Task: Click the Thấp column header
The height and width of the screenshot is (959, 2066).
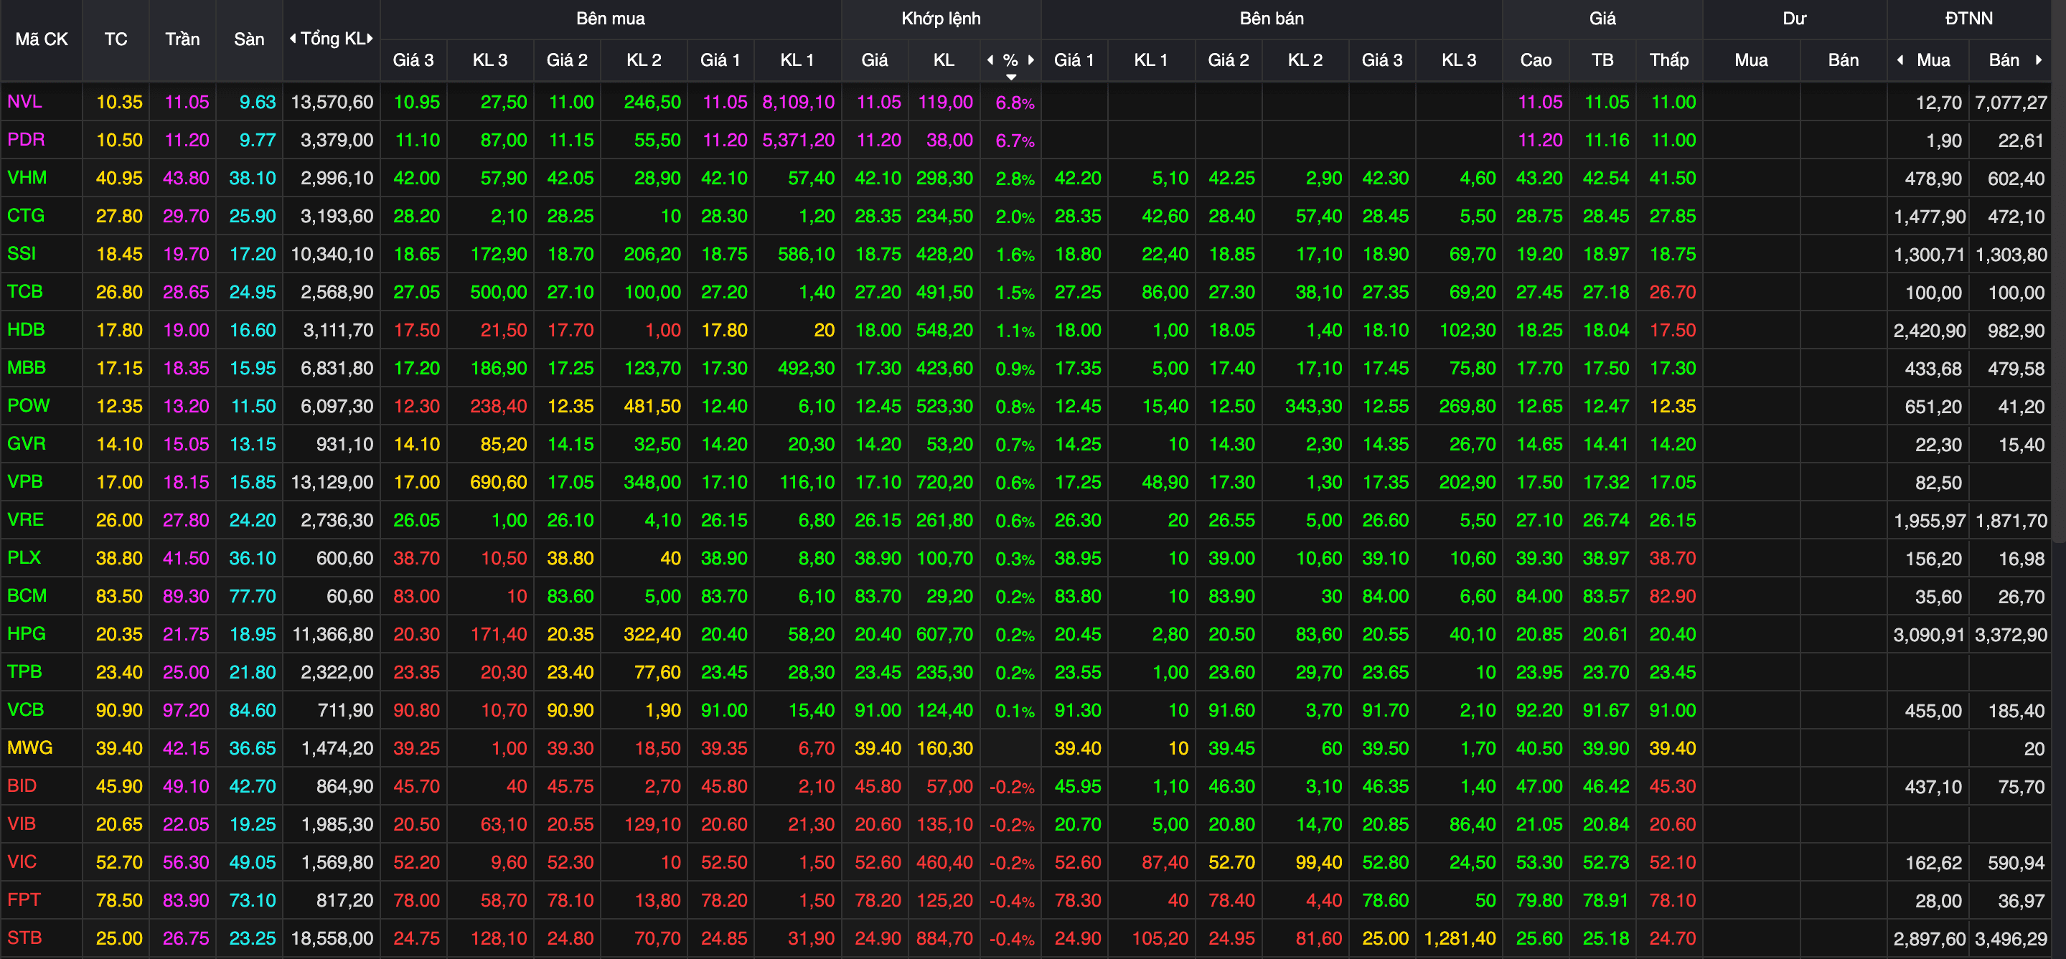Action: [1669, 60]
